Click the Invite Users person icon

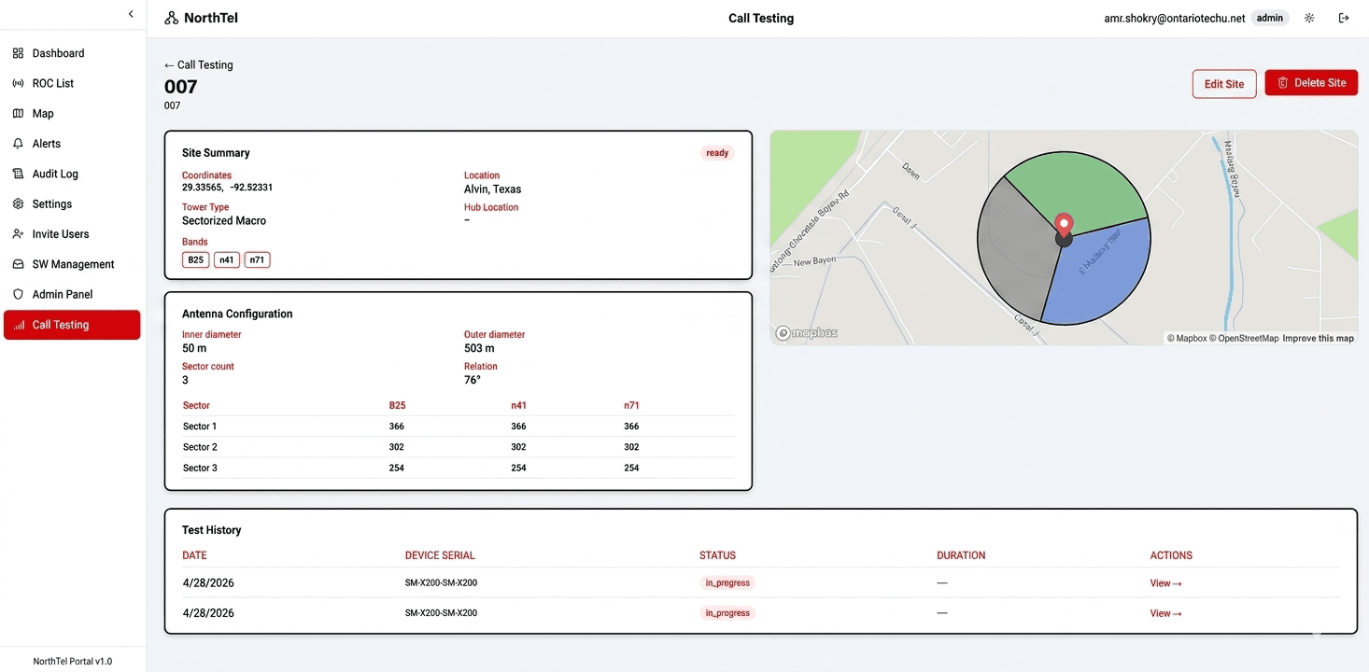coord(18,234)
